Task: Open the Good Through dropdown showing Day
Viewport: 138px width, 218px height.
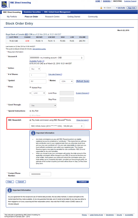Action: [x=43, y=106]
